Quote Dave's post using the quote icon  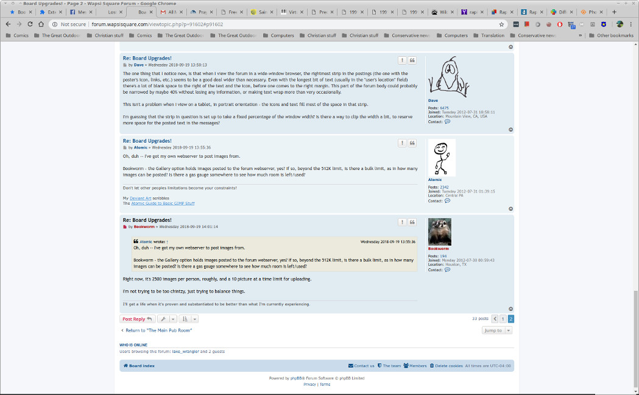[412, 60]
